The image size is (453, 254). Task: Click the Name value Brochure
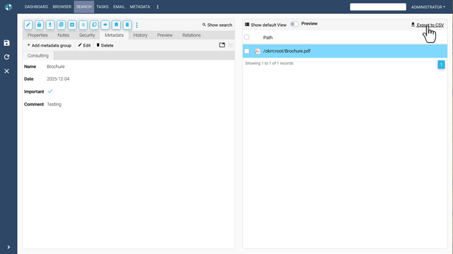click(x=56, y=67)
